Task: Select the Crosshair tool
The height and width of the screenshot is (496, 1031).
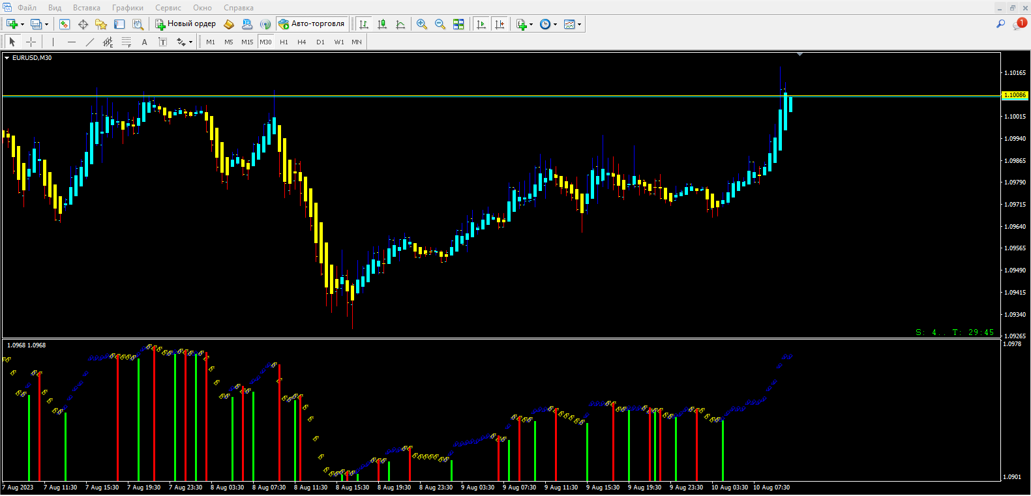Action: [x=31, y=42]
